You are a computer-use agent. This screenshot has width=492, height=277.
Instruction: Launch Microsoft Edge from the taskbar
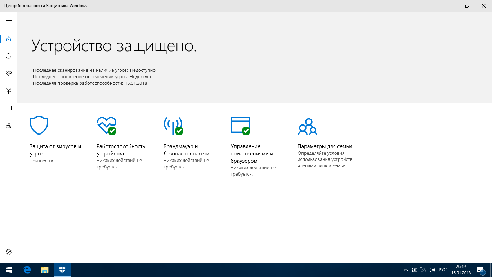pos(27,270)
